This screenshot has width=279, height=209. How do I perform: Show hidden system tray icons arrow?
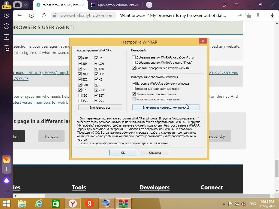224,204
